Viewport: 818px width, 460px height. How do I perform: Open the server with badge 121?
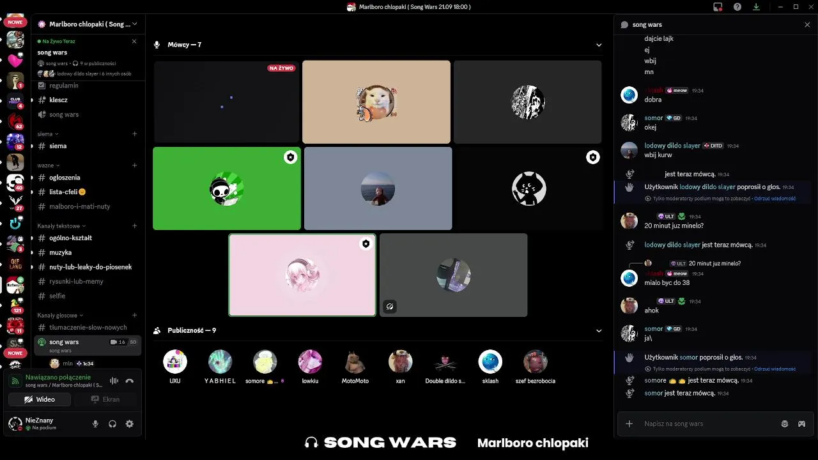(15, 306)
